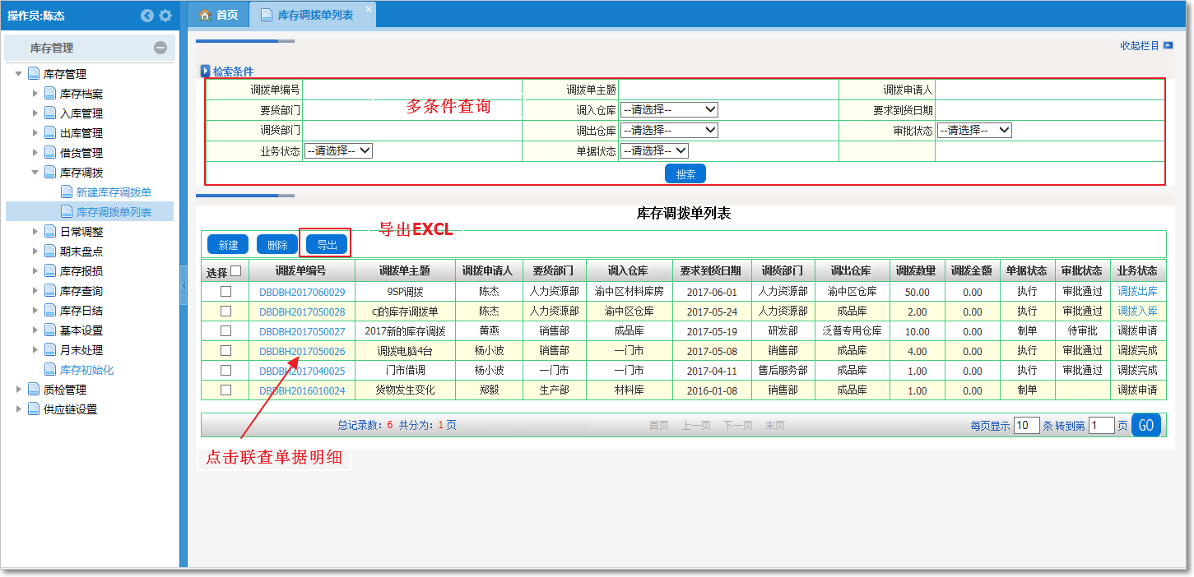The image size is (1194, 577).
Task: Click the 检索条件 arrow icon
Action: pyautogui.click(x=206, y=72)
